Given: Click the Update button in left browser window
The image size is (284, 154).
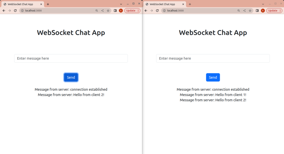Looking at the screenshot, I should [132, 11].
